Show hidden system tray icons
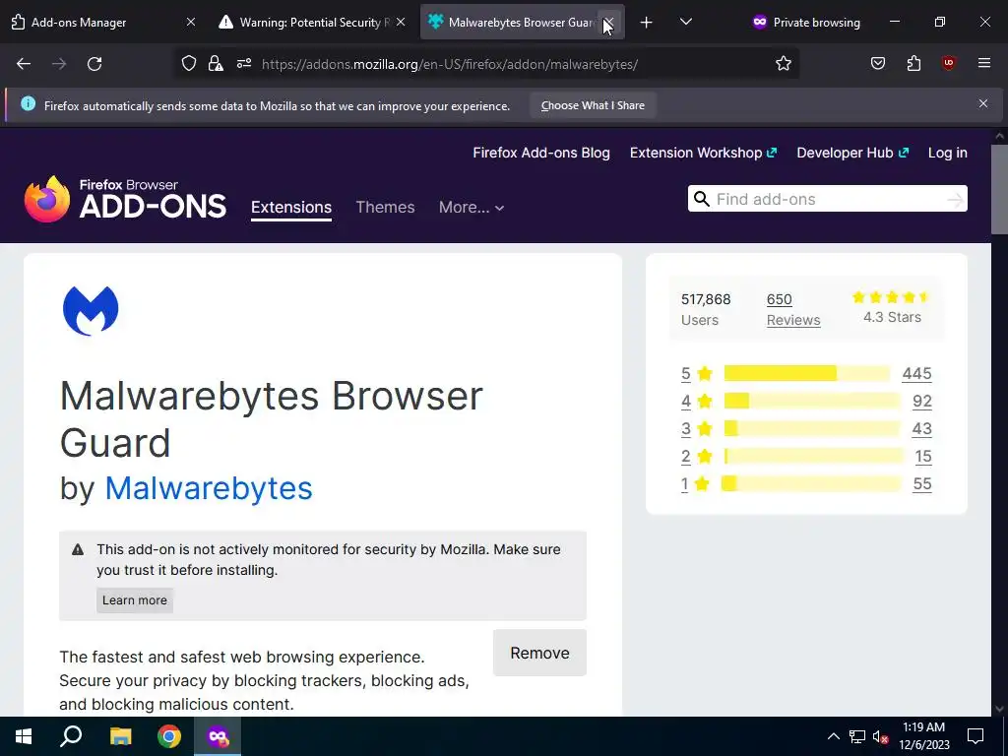Viewport: 1008px width, 756px height. click(833, 736)
